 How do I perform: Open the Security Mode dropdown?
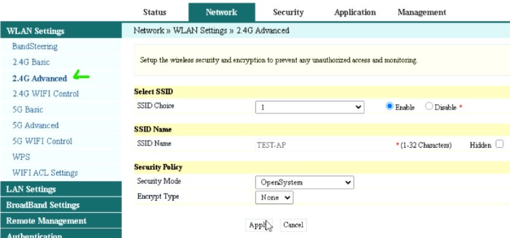click(x=305, y=182)
